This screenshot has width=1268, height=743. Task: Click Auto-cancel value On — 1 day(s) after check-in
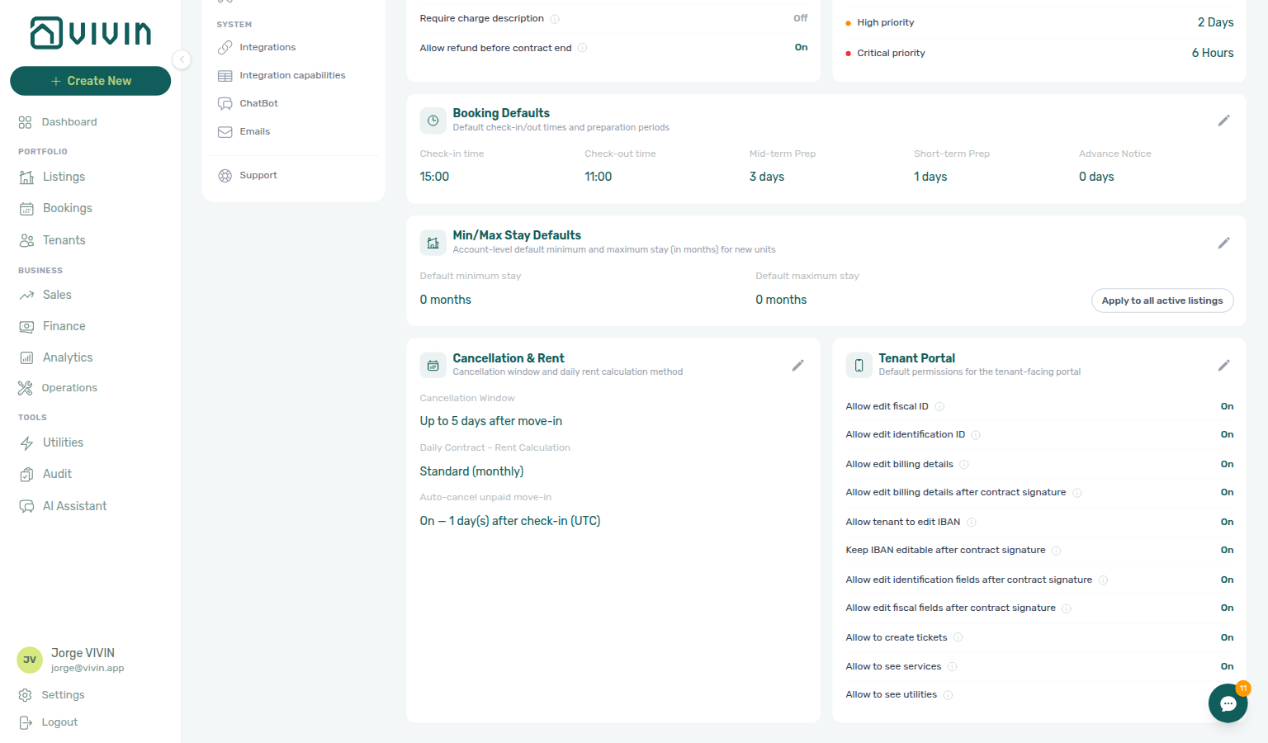510,521
